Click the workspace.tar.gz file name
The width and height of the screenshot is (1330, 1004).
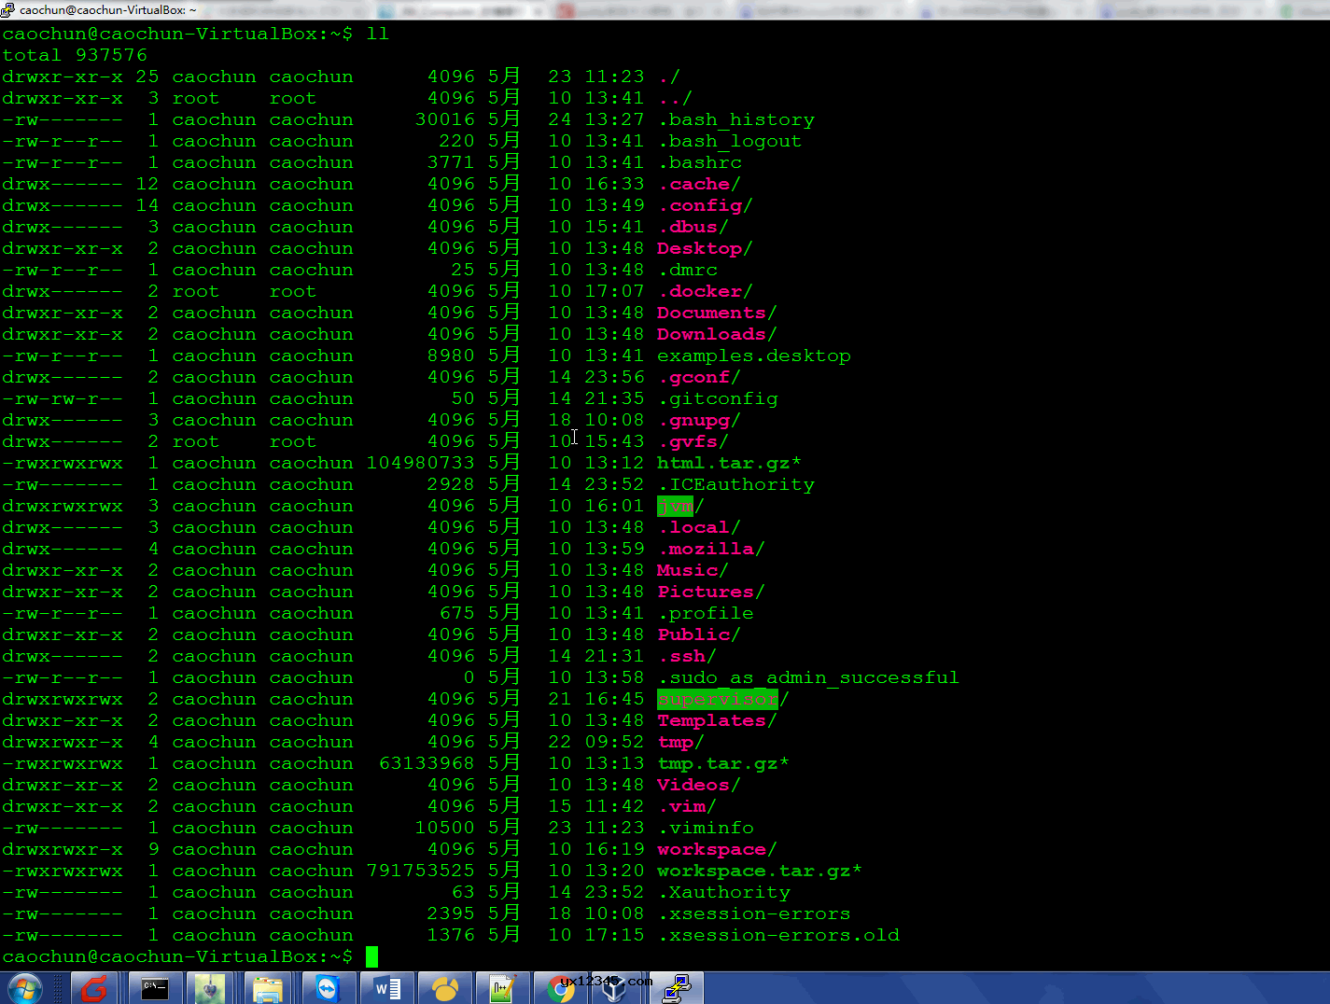(x=754, y=871)
